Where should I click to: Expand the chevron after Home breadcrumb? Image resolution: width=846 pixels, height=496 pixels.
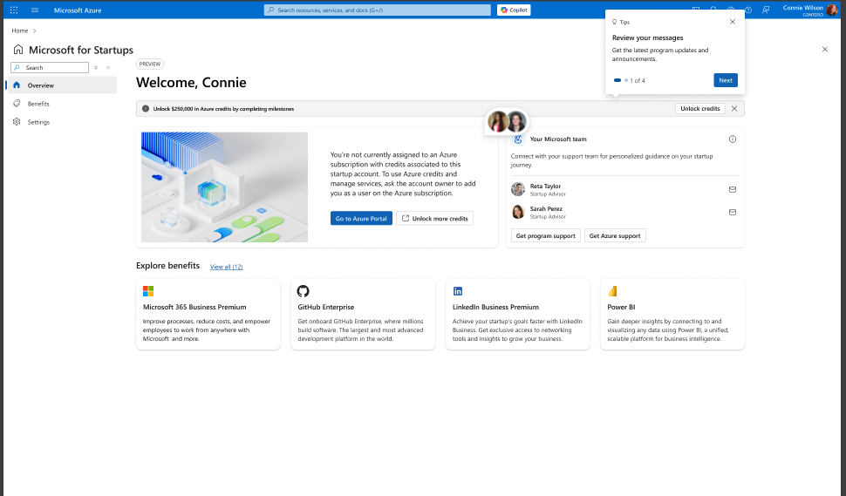point(35,31)
